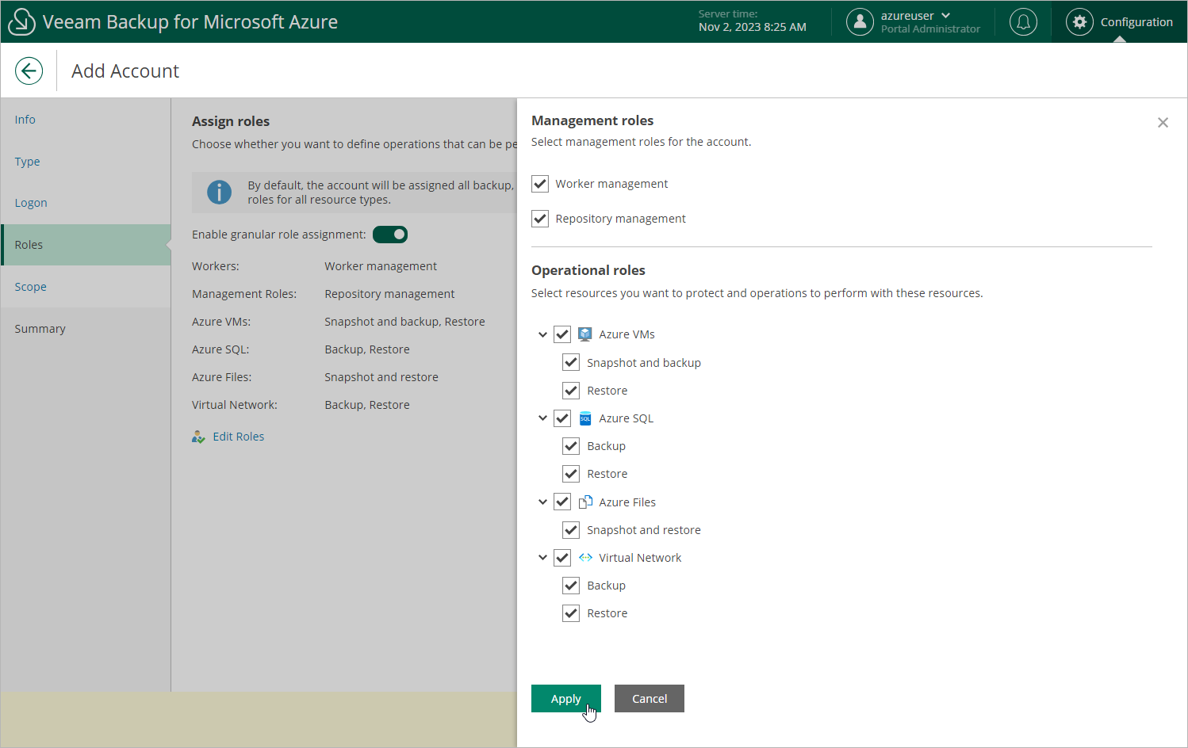Uncheck Repository management checkbox
This screenshot has width=1188, height=748.
point(540,219)
